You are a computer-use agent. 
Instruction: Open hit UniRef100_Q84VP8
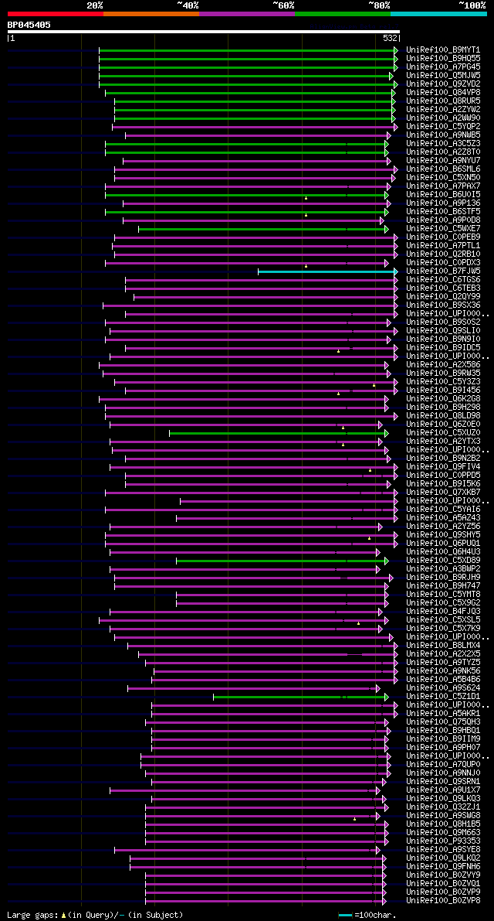click(x=443, y=93)
